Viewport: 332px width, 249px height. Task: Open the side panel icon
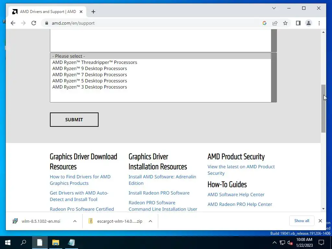[x=298, y=23]
